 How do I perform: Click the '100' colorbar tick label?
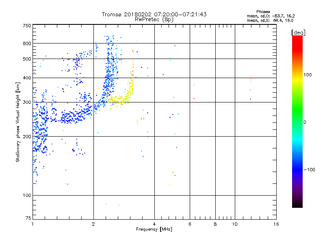point(308,75)
